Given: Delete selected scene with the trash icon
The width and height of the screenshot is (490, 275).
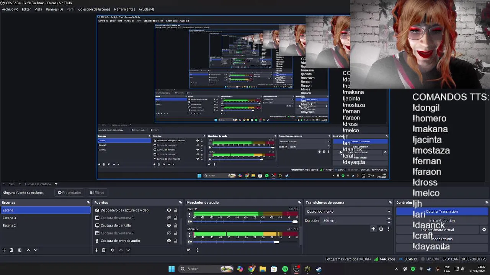Looking at the screenshot, I should [x=11, y=250].
